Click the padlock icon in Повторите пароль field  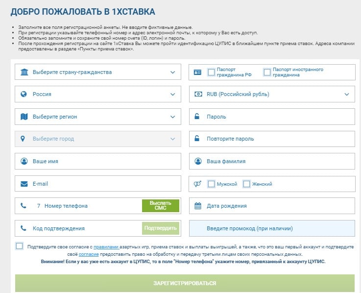197,138
